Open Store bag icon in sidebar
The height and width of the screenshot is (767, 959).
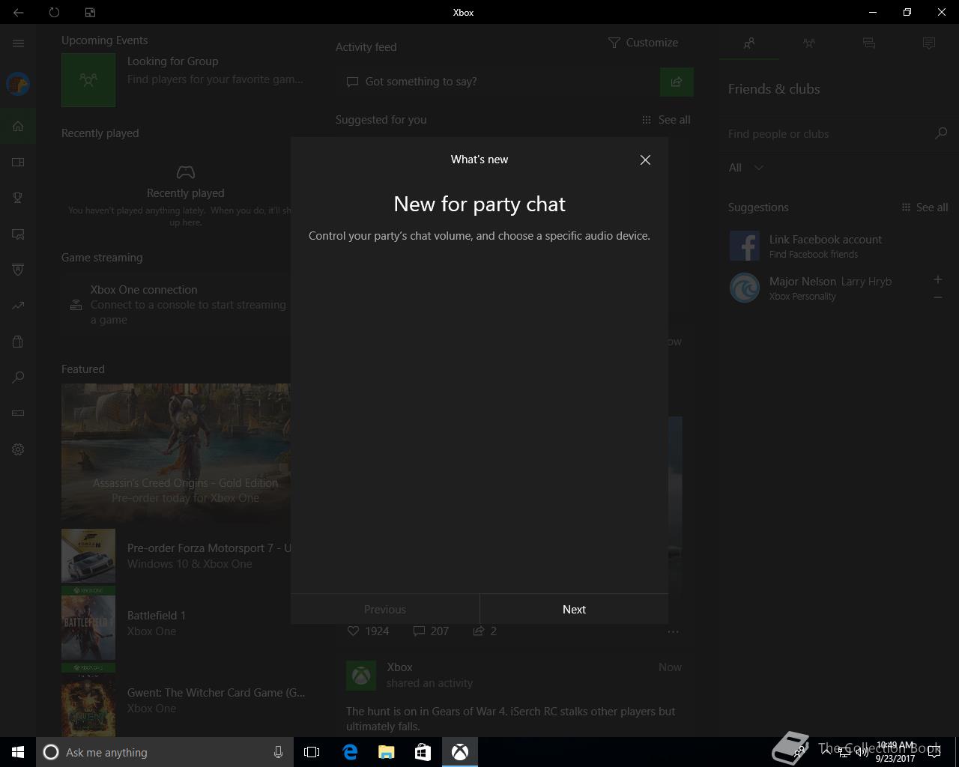tap(18, 342)
